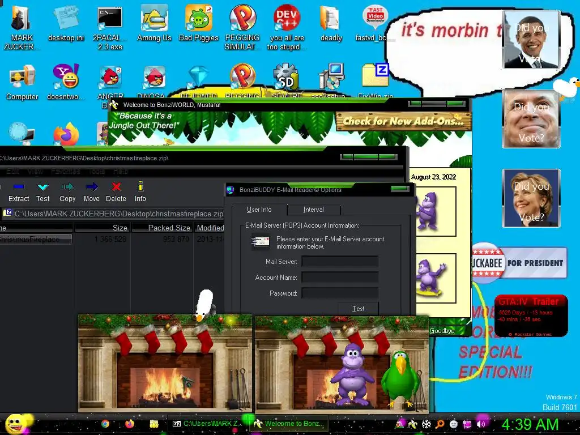Launch Chrome from the taskbar
This screenshot has width=580, height=435.
pos(105,424)
